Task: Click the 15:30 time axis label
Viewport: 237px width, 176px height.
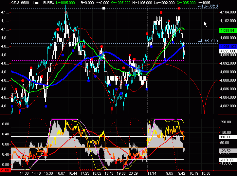Action: (48, 174)
